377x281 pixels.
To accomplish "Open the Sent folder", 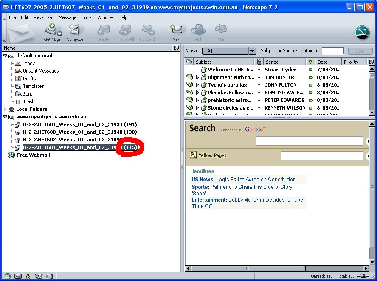I will (28, 94).
